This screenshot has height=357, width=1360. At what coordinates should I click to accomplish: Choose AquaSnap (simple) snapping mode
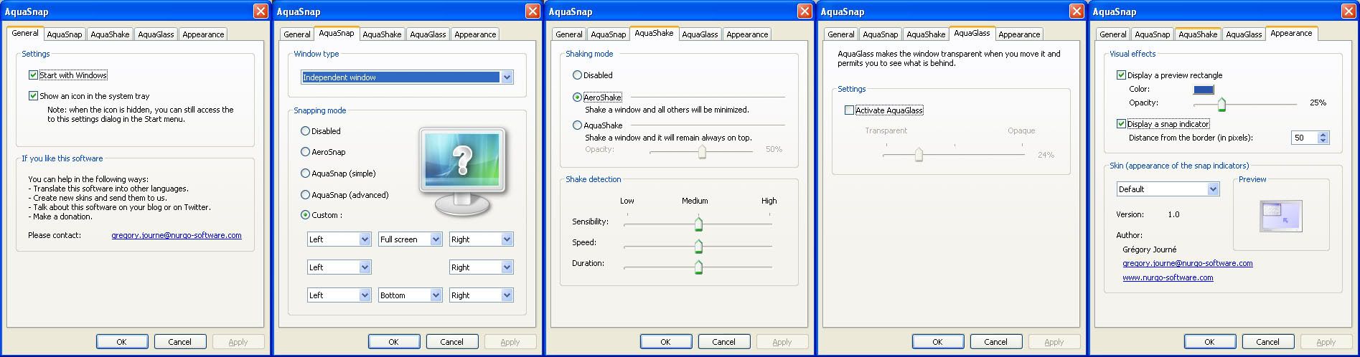[x=305, y=173]
